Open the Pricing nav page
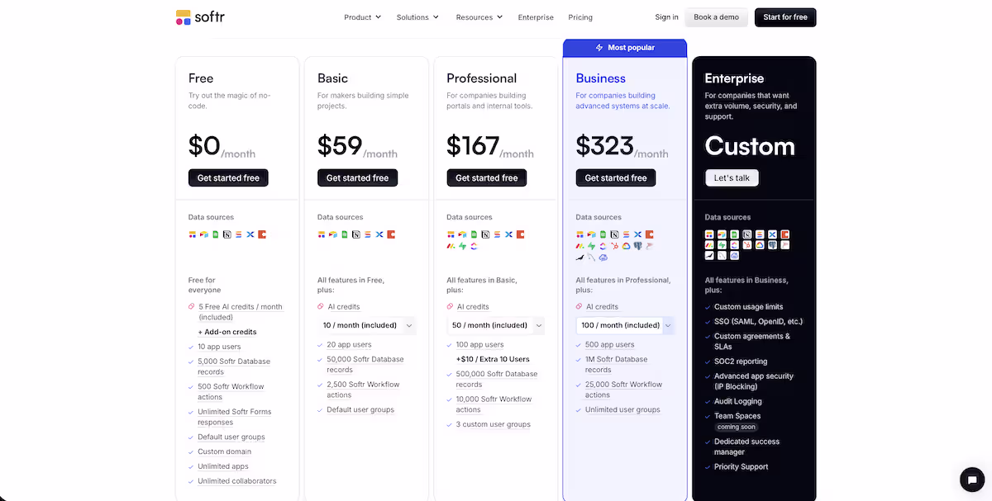This screenshot has width=992, height=501. click(x=580, y=17)
